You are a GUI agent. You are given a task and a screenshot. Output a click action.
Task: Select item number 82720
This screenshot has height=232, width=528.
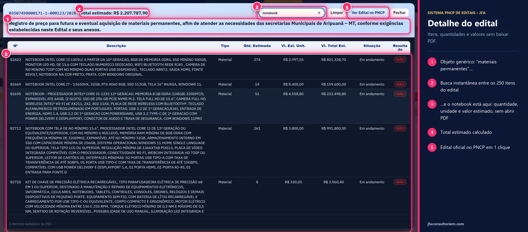coord(16,182)
